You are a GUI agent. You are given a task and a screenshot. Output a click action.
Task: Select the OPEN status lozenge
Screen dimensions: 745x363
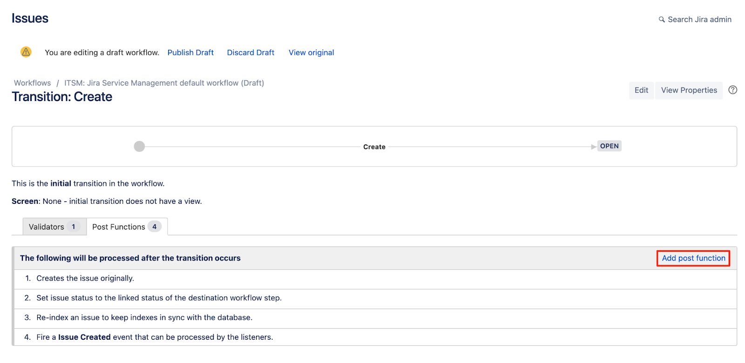(609, 146)
